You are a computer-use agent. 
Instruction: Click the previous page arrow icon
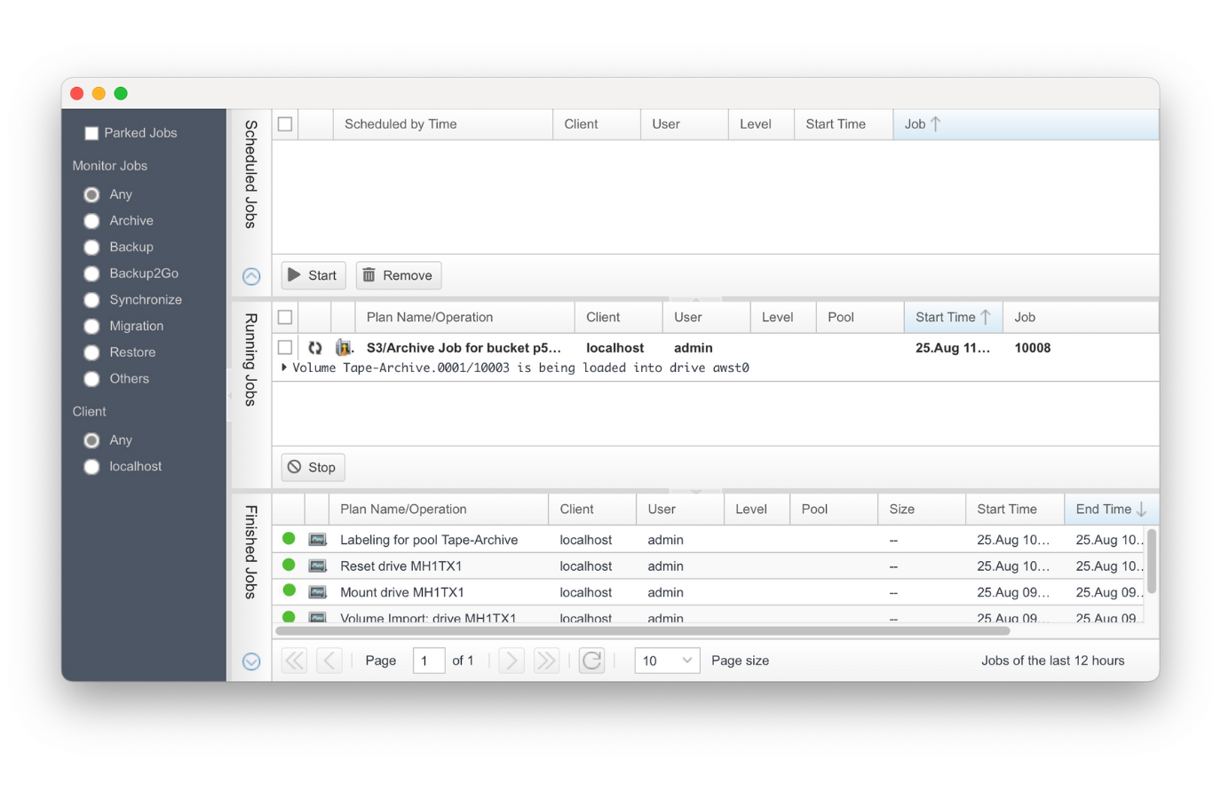click(x=329, y=661)
